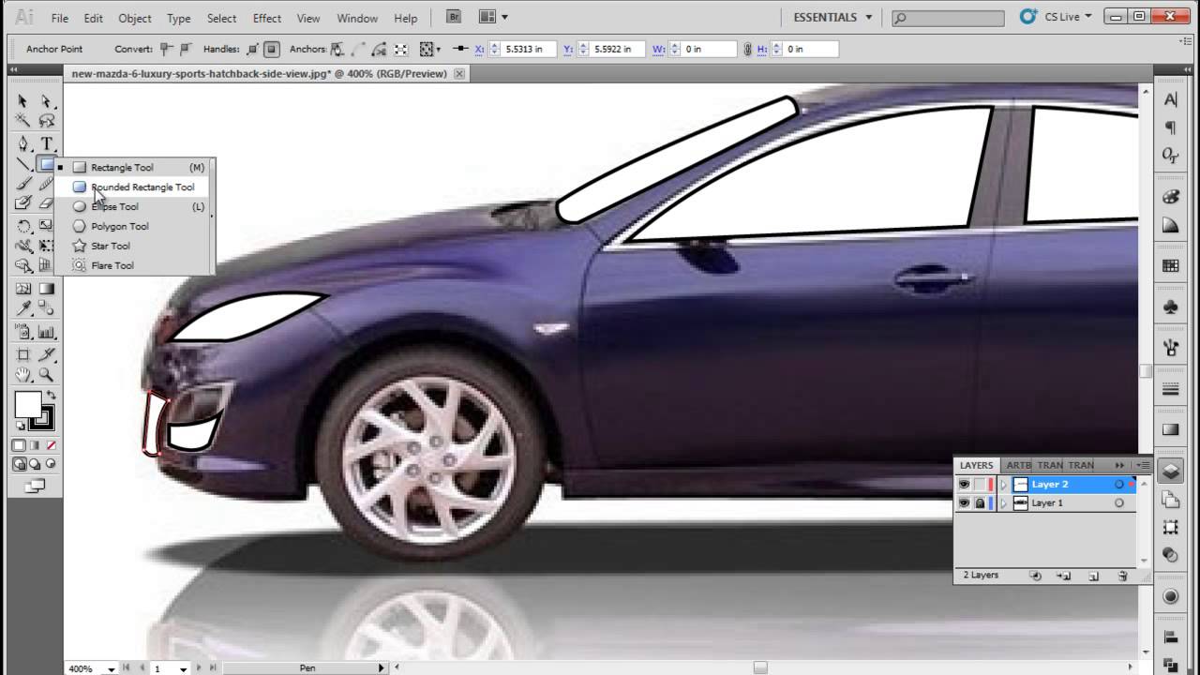
Task: Open the Window menu
Action: point(356,18)
